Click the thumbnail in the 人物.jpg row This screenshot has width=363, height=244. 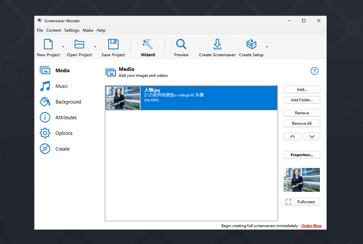123,98
